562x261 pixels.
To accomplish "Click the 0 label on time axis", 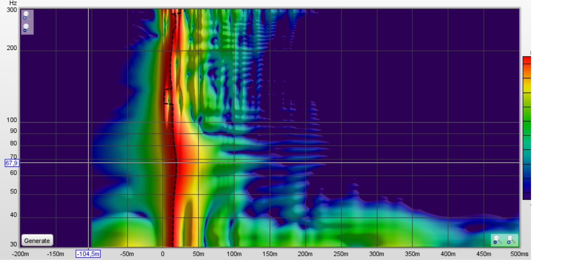I will pos(163,254).
